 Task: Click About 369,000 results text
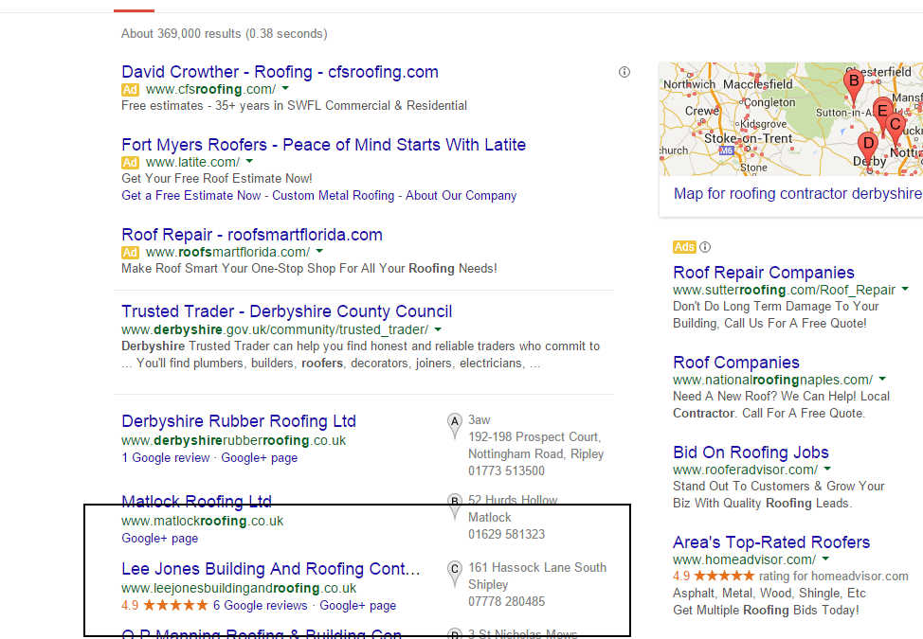coord(225,33)
